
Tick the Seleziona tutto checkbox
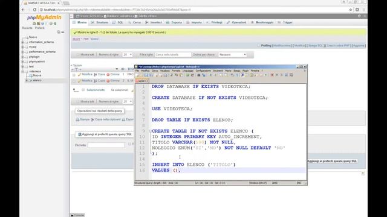click(x=83, y=90)
